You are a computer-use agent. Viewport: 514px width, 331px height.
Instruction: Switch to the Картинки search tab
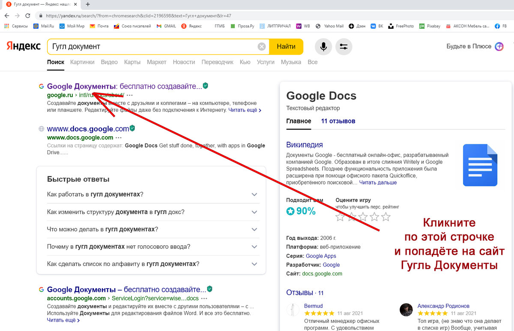[82, 62]
